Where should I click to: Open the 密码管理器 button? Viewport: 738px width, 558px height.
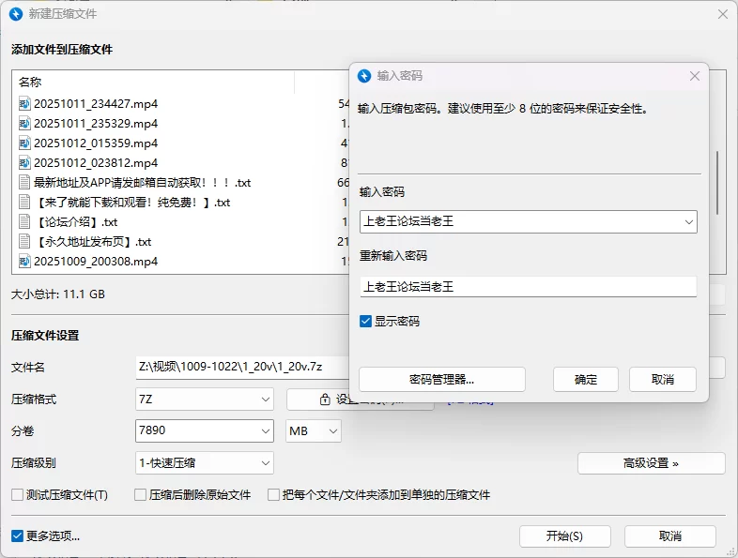pyautogui.click(x=441, y=380)
